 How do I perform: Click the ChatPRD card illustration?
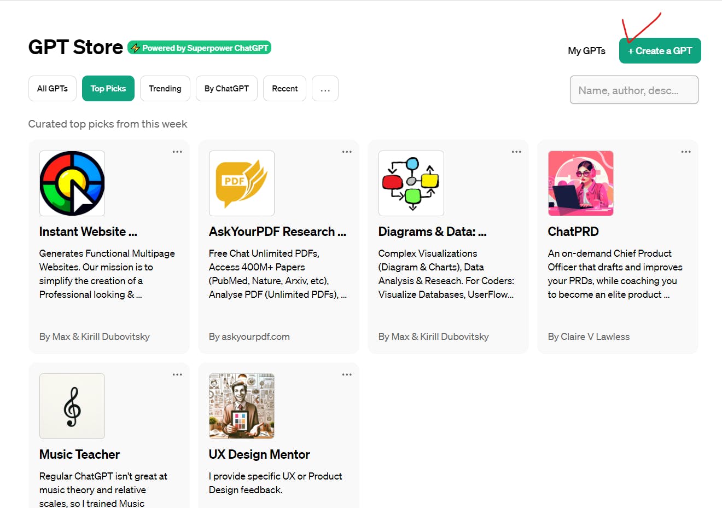coord(581,183)
